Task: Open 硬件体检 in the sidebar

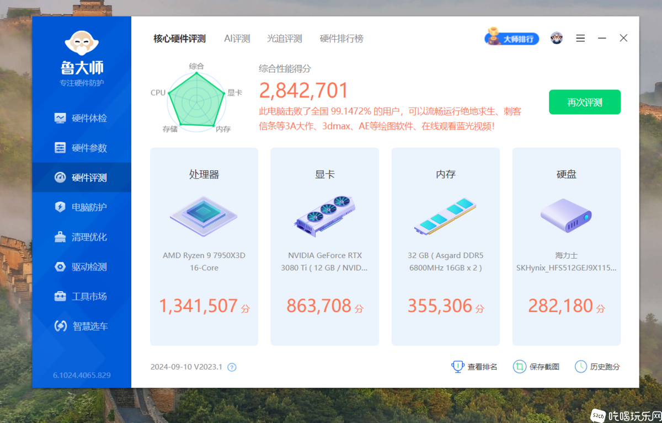Action: pyautogui.click(x=82, y=118)
